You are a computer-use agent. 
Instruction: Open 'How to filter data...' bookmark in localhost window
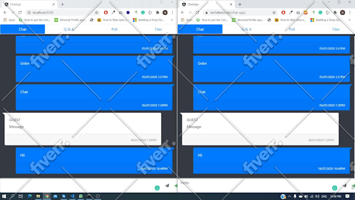(x=113, y=20)
